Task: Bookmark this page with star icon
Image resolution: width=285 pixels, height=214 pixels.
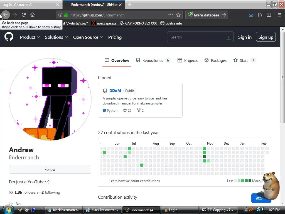Action: pos(178,15)
